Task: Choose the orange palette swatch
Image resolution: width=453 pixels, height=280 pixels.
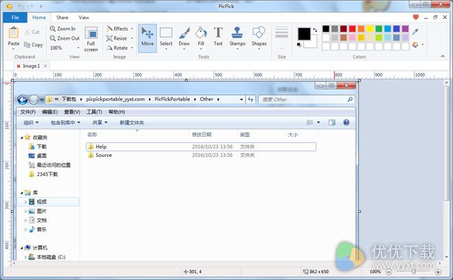Action: pyautogui.click(x=361, y=29)
